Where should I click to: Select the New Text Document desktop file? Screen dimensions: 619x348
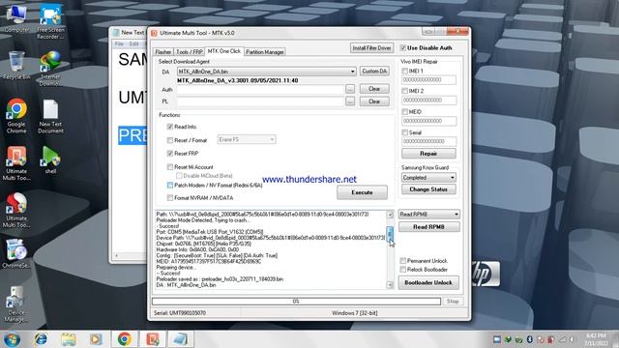[50, 116]
